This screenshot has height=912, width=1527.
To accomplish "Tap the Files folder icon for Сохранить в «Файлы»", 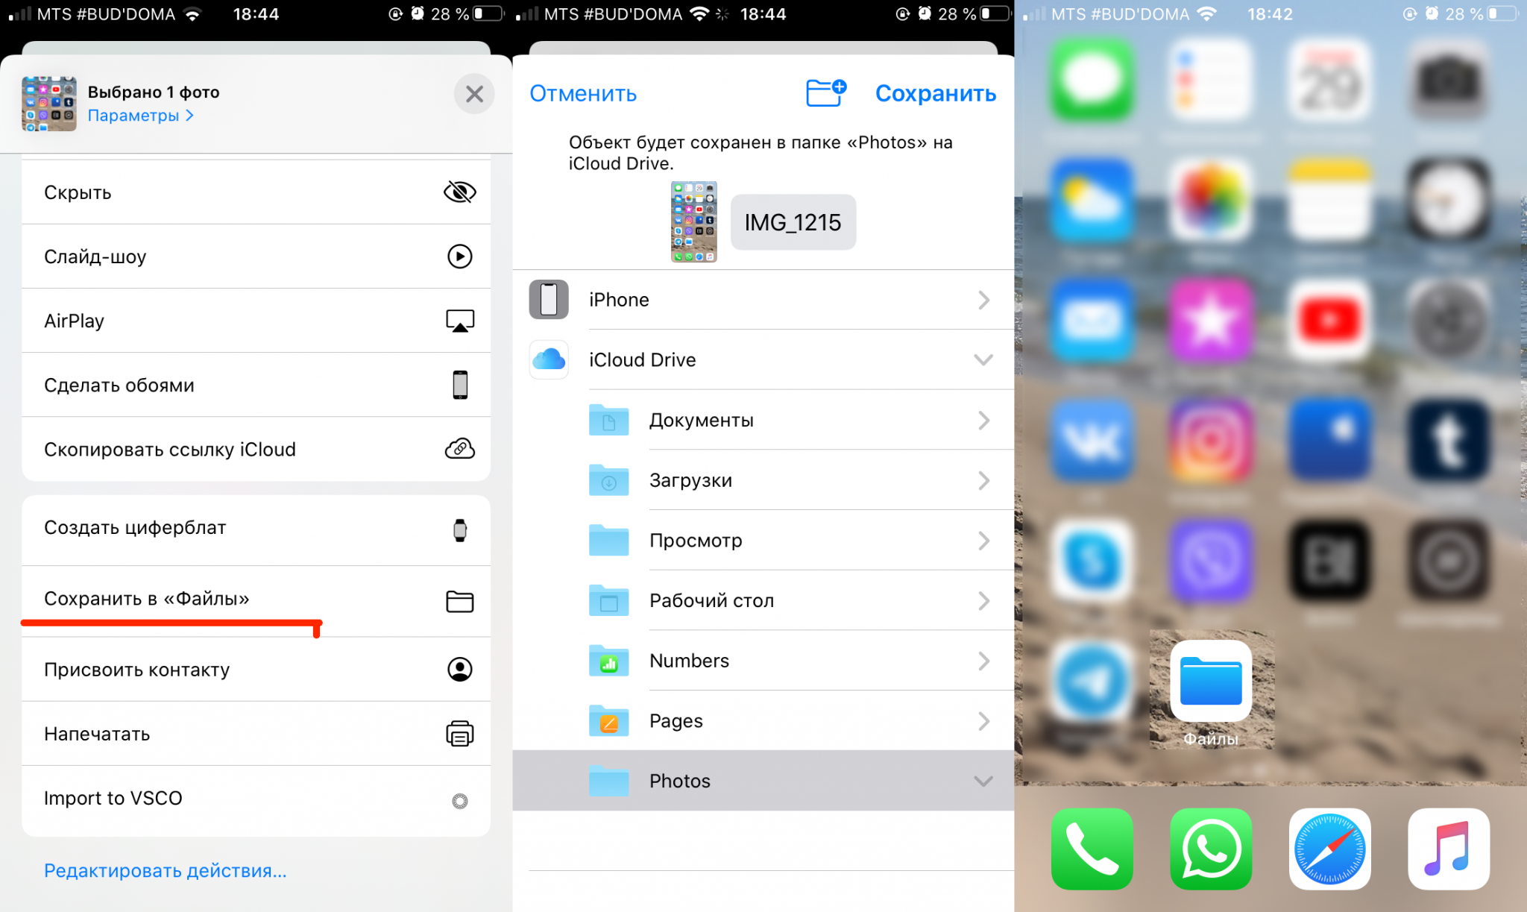I will [462, 600].
